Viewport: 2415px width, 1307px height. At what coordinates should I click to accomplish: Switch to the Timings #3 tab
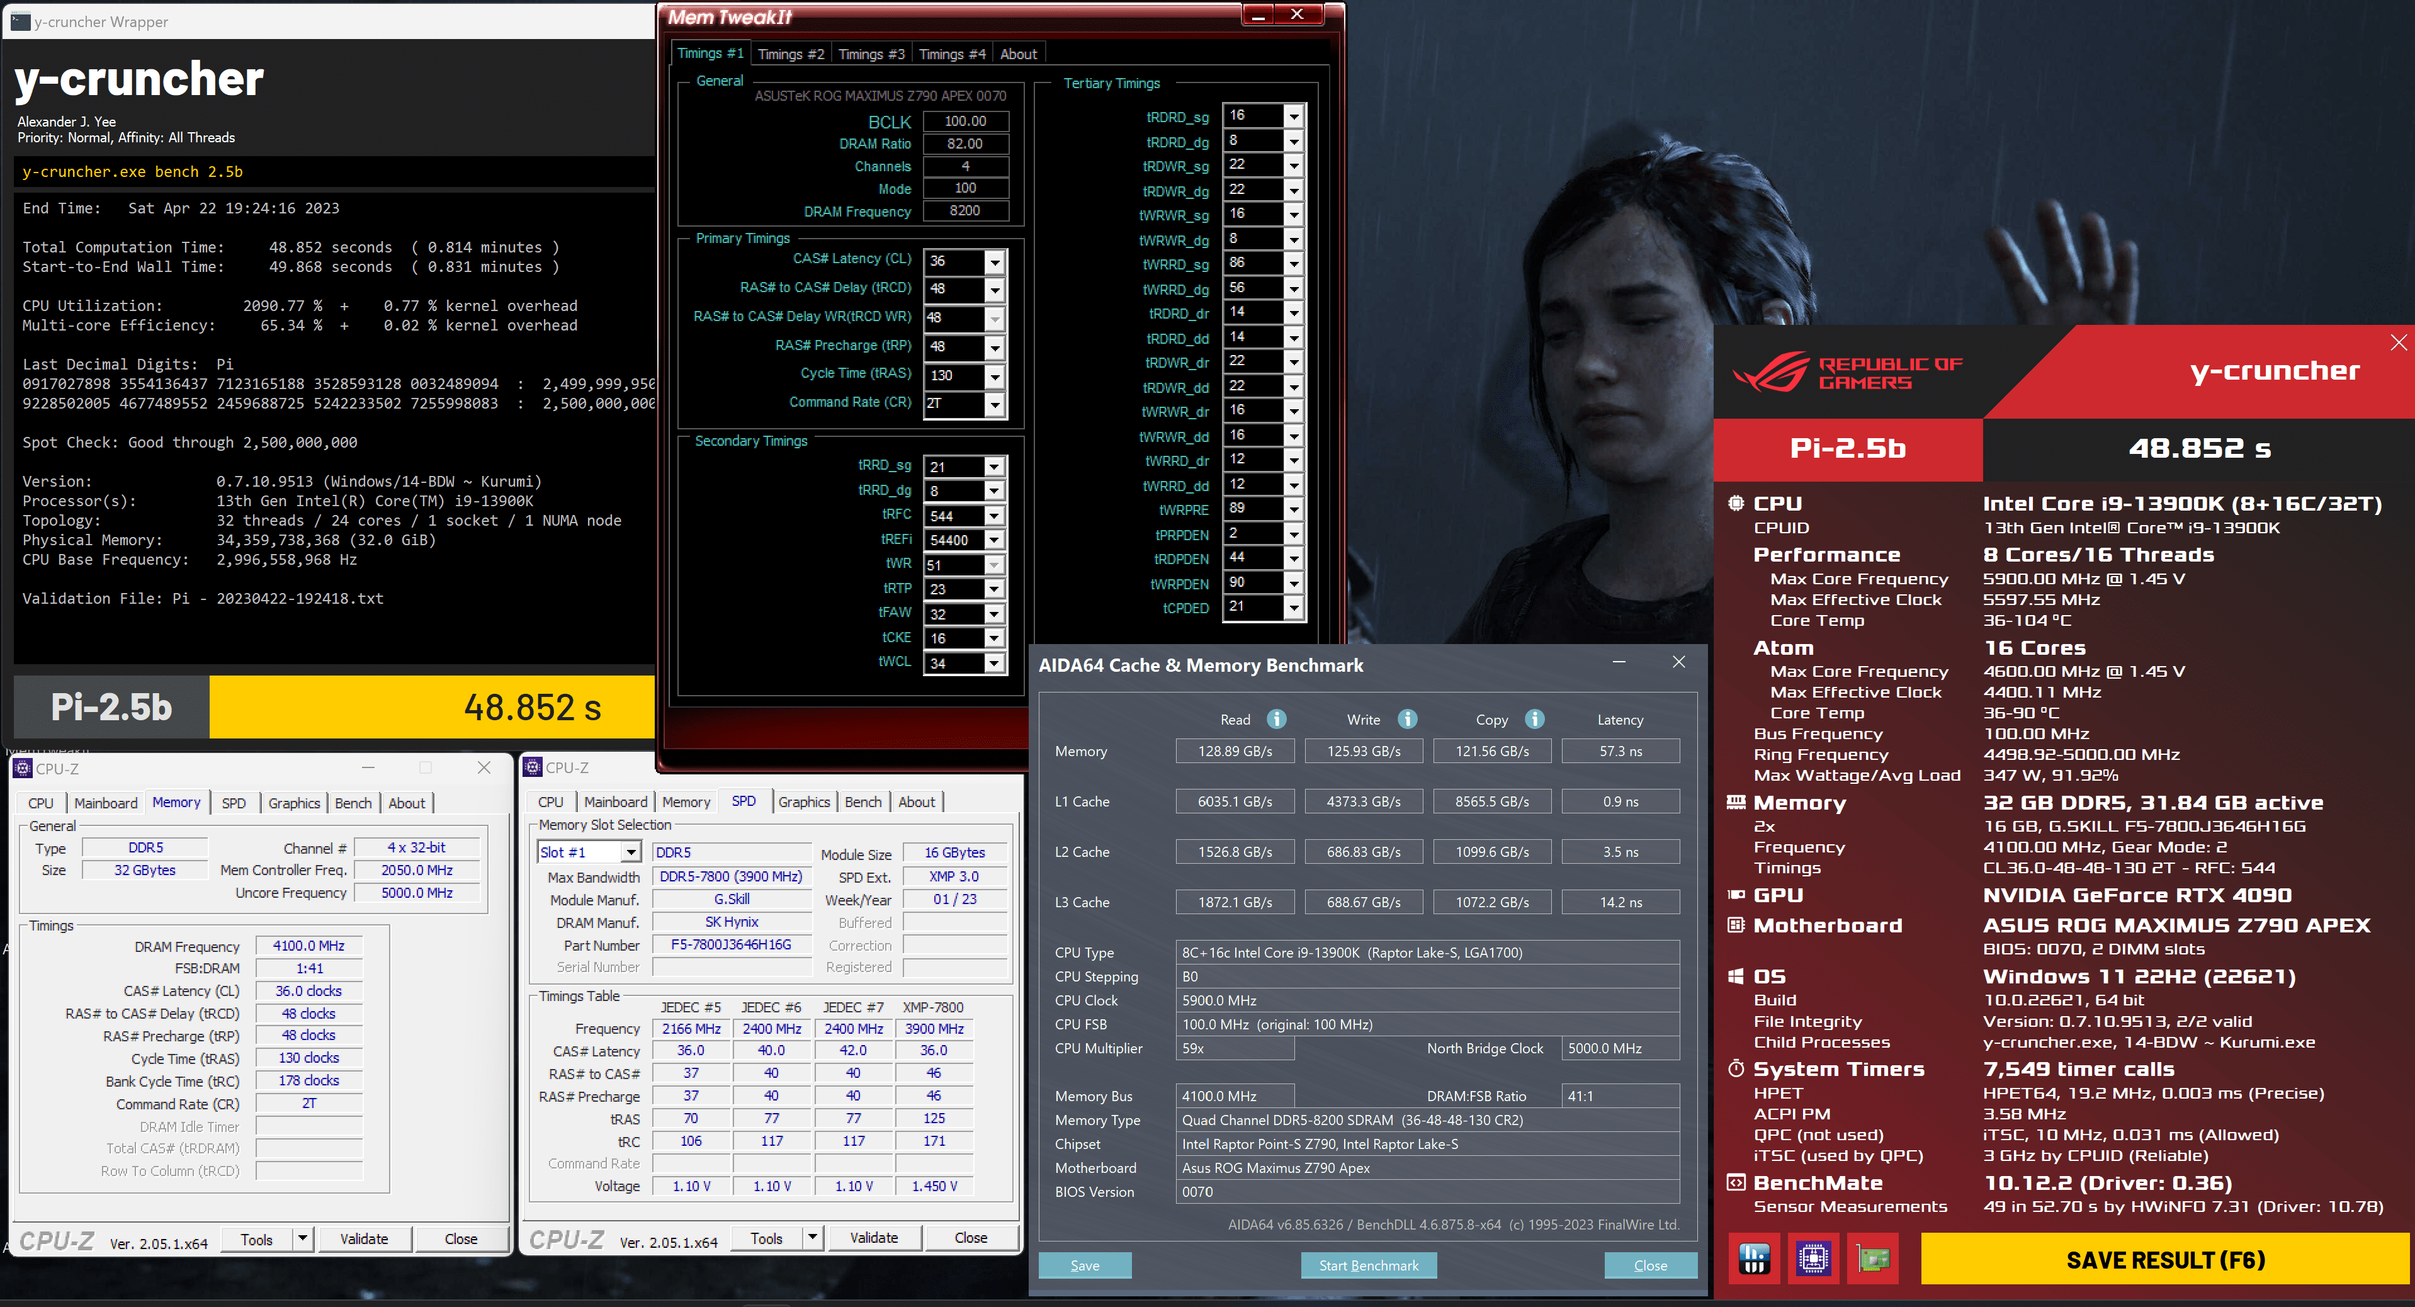[x=871, y=54]
